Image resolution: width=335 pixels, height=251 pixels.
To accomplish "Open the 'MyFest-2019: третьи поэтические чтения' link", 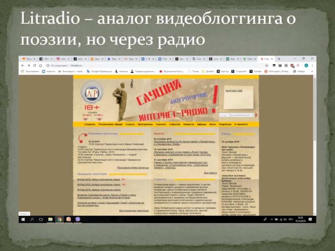I will 99,179.
